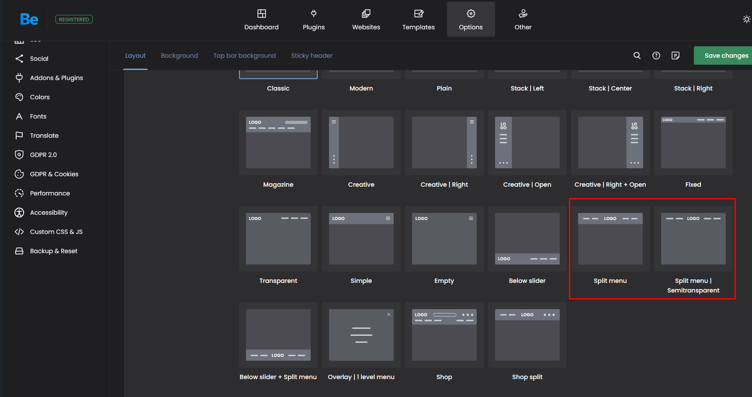Open the Dashboard menu
The width and height of the screenshot is (752, 397).
point(261,19)
